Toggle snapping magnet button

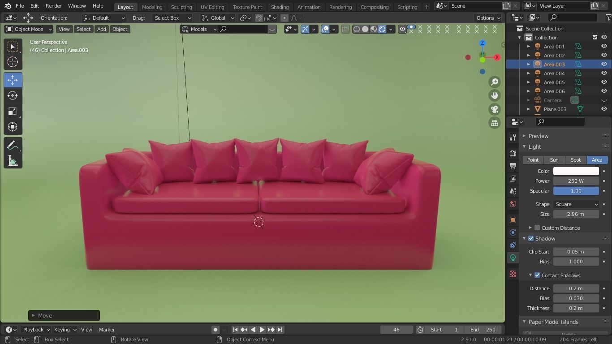(x=259, y=18)
